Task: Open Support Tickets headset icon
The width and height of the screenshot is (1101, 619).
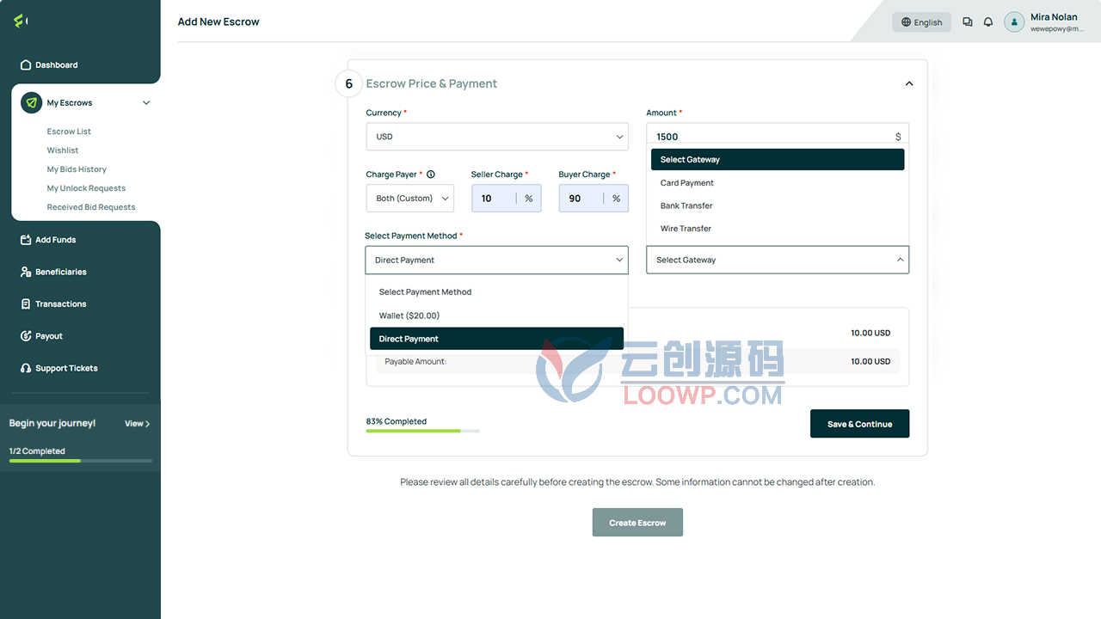Action: [x=26, y=368]
